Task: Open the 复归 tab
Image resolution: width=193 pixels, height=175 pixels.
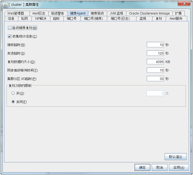Action: (159, 19)
